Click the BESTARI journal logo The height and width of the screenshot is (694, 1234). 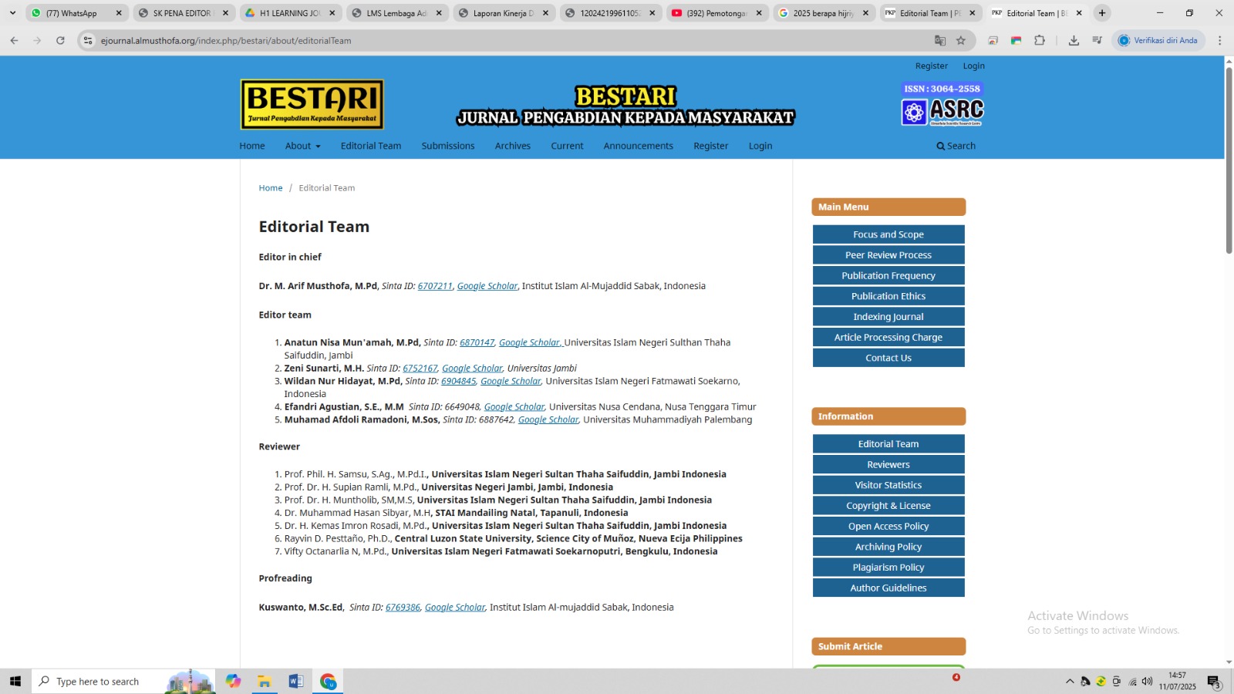point(312,104)
